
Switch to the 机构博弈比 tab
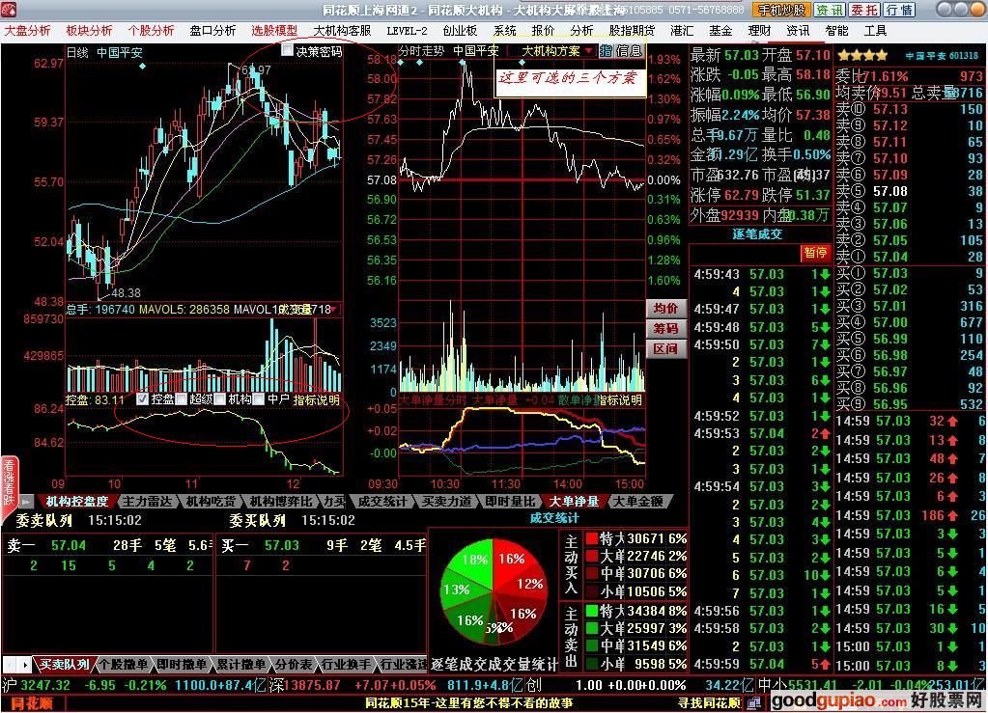tap(280, 502)
